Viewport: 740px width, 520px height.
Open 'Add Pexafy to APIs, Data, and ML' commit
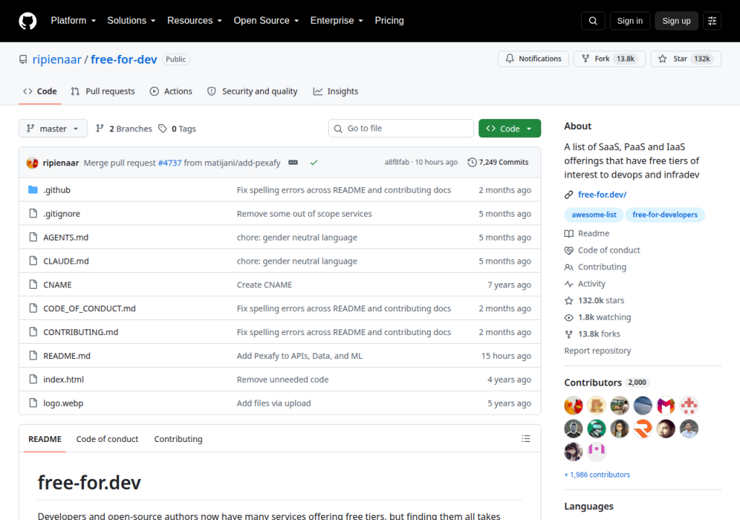[x=300, y=356]
